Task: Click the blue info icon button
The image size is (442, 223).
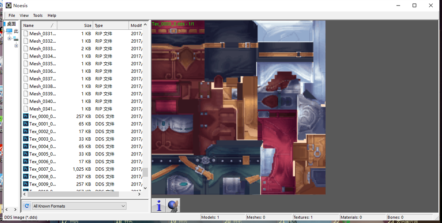Action: pyautogui.click(x=159, y=206)
